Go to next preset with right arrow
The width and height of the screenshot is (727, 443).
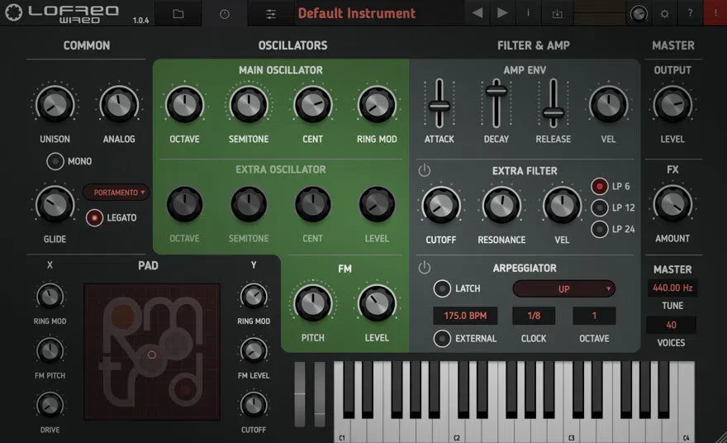tap(502, 13)
